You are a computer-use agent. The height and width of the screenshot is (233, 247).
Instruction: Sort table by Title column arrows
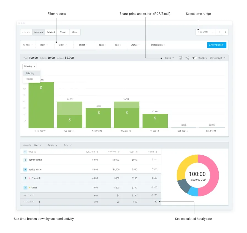coord(35,152)
